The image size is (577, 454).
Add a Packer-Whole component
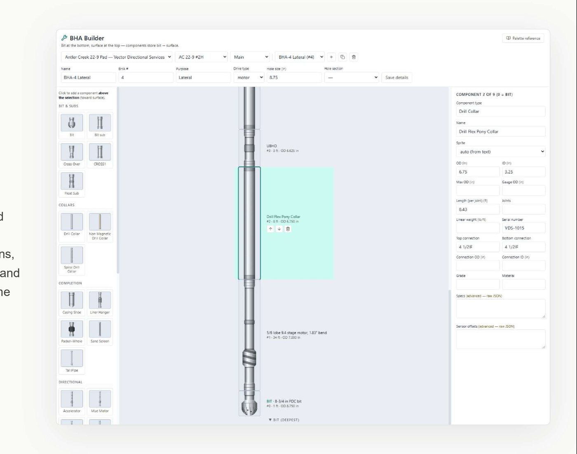click(x=72, y=332)
